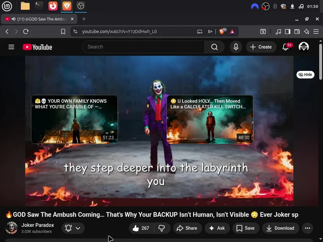The height and width of the screenshot is (242, 323).
Task: Click the Create button
Action: (x=261, y=47)
